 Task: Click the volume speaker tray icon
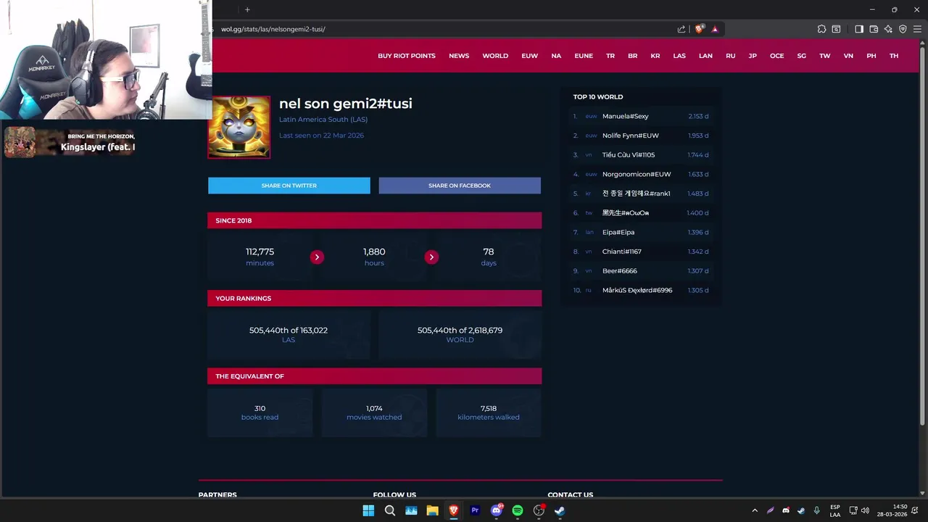click(x=865, y=510)
